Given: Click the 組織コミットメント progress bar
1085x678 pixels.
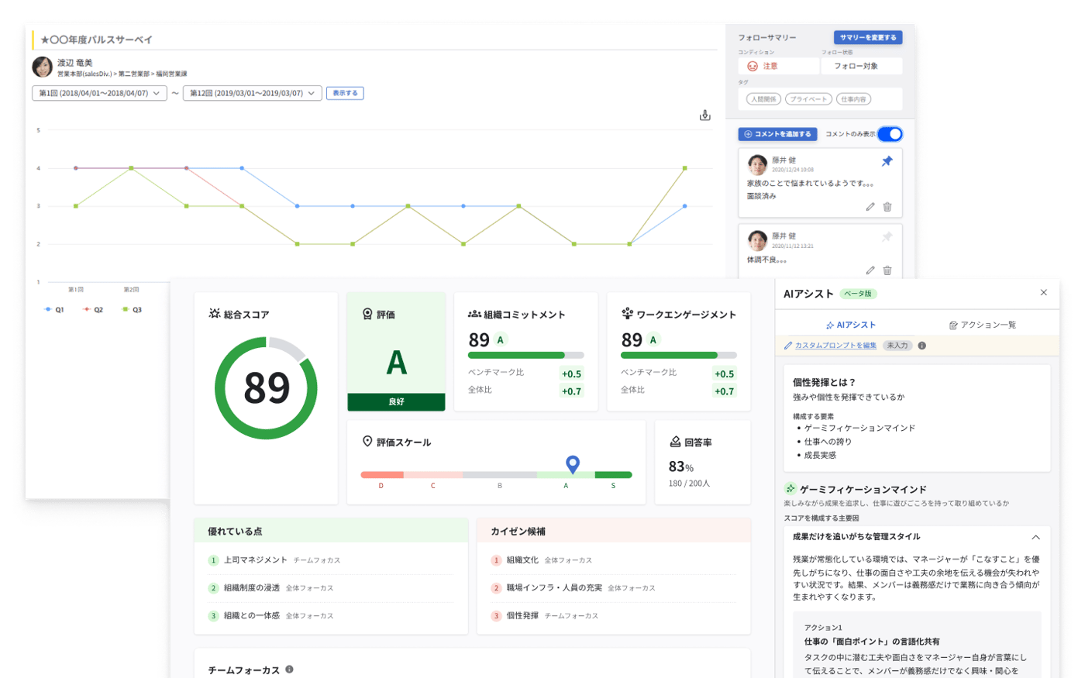Looking at the screenshot, I should tap(526, 356).
